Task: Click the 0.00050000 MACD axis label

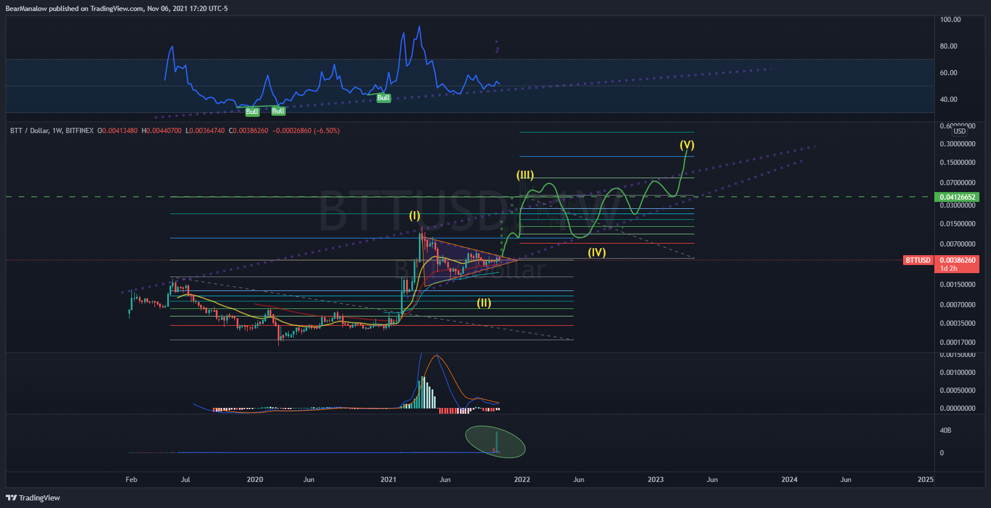Action: (x=957, y=391)
